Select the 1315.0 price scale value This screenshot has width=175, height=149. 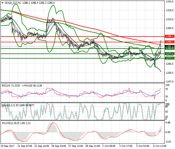coord(170,19)
